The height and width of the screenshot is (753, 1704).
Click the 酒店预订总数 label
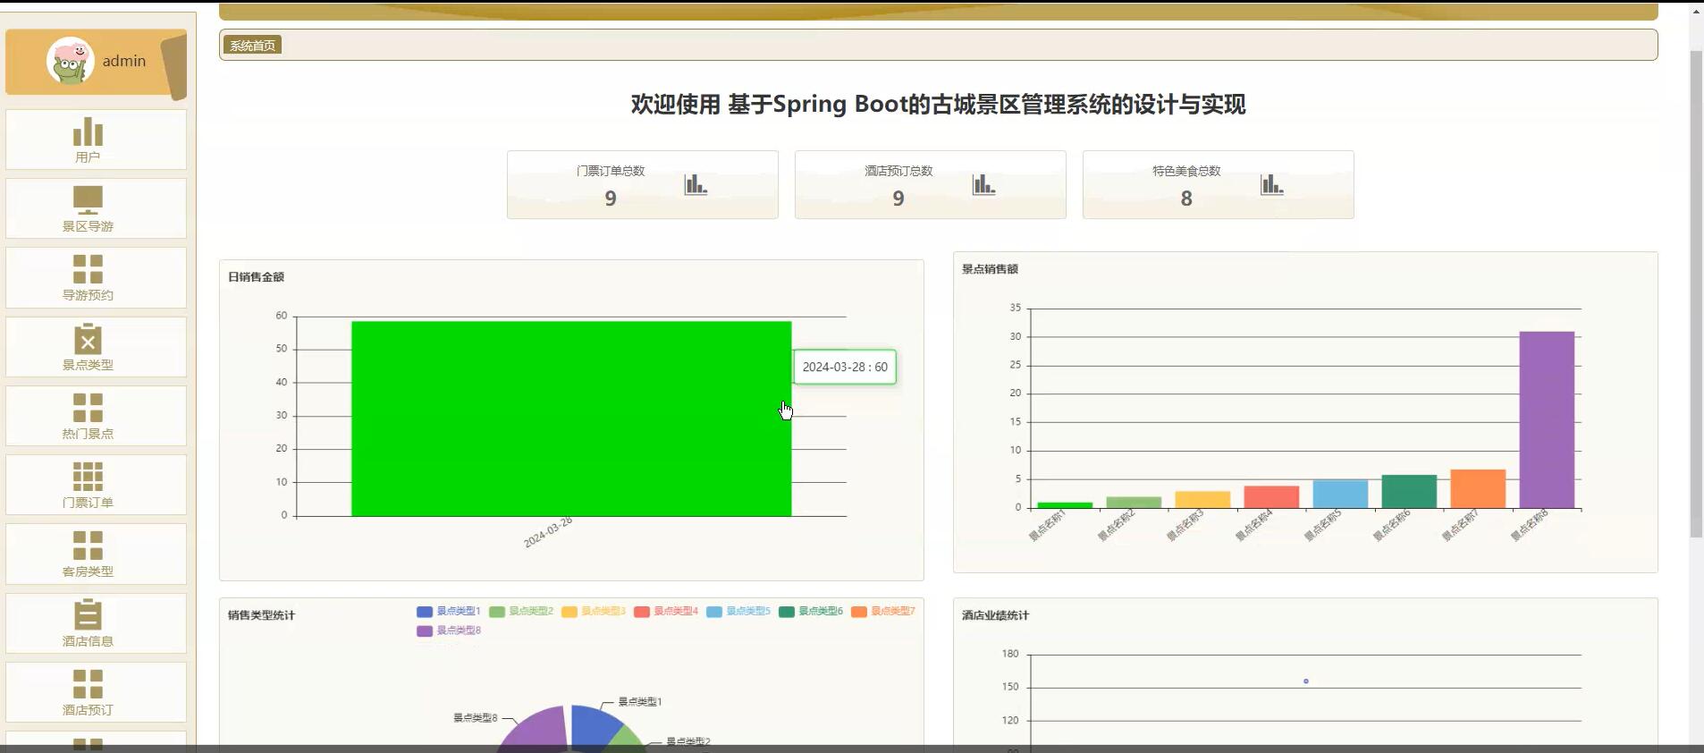tap(898, 171)
